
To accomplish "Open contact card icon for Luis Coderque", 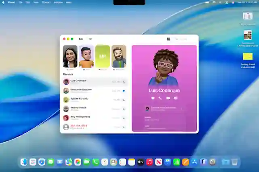I will pyautogui.click(x=175, y=98).
